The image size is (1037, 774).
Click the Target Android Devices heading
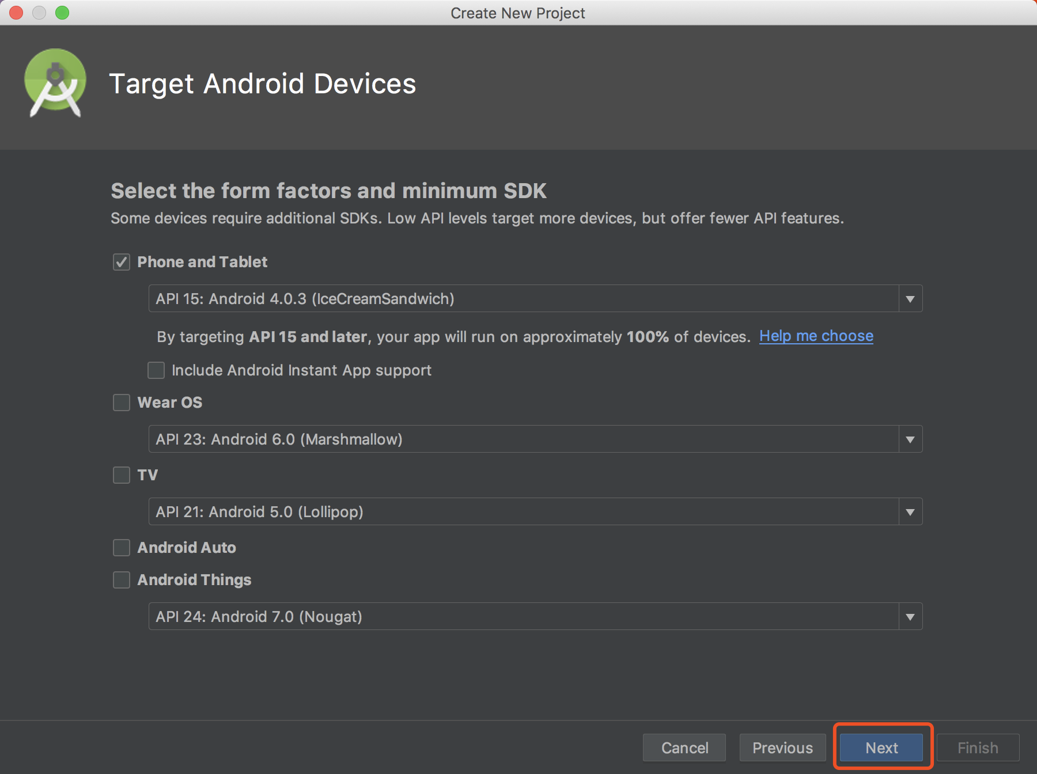coord(263,84)
